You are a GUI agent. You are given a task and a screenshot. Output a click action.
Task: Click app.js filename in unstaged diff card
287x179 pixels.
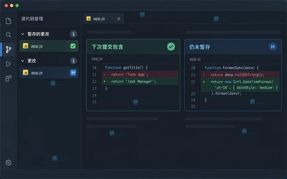[x=195, y=59]
